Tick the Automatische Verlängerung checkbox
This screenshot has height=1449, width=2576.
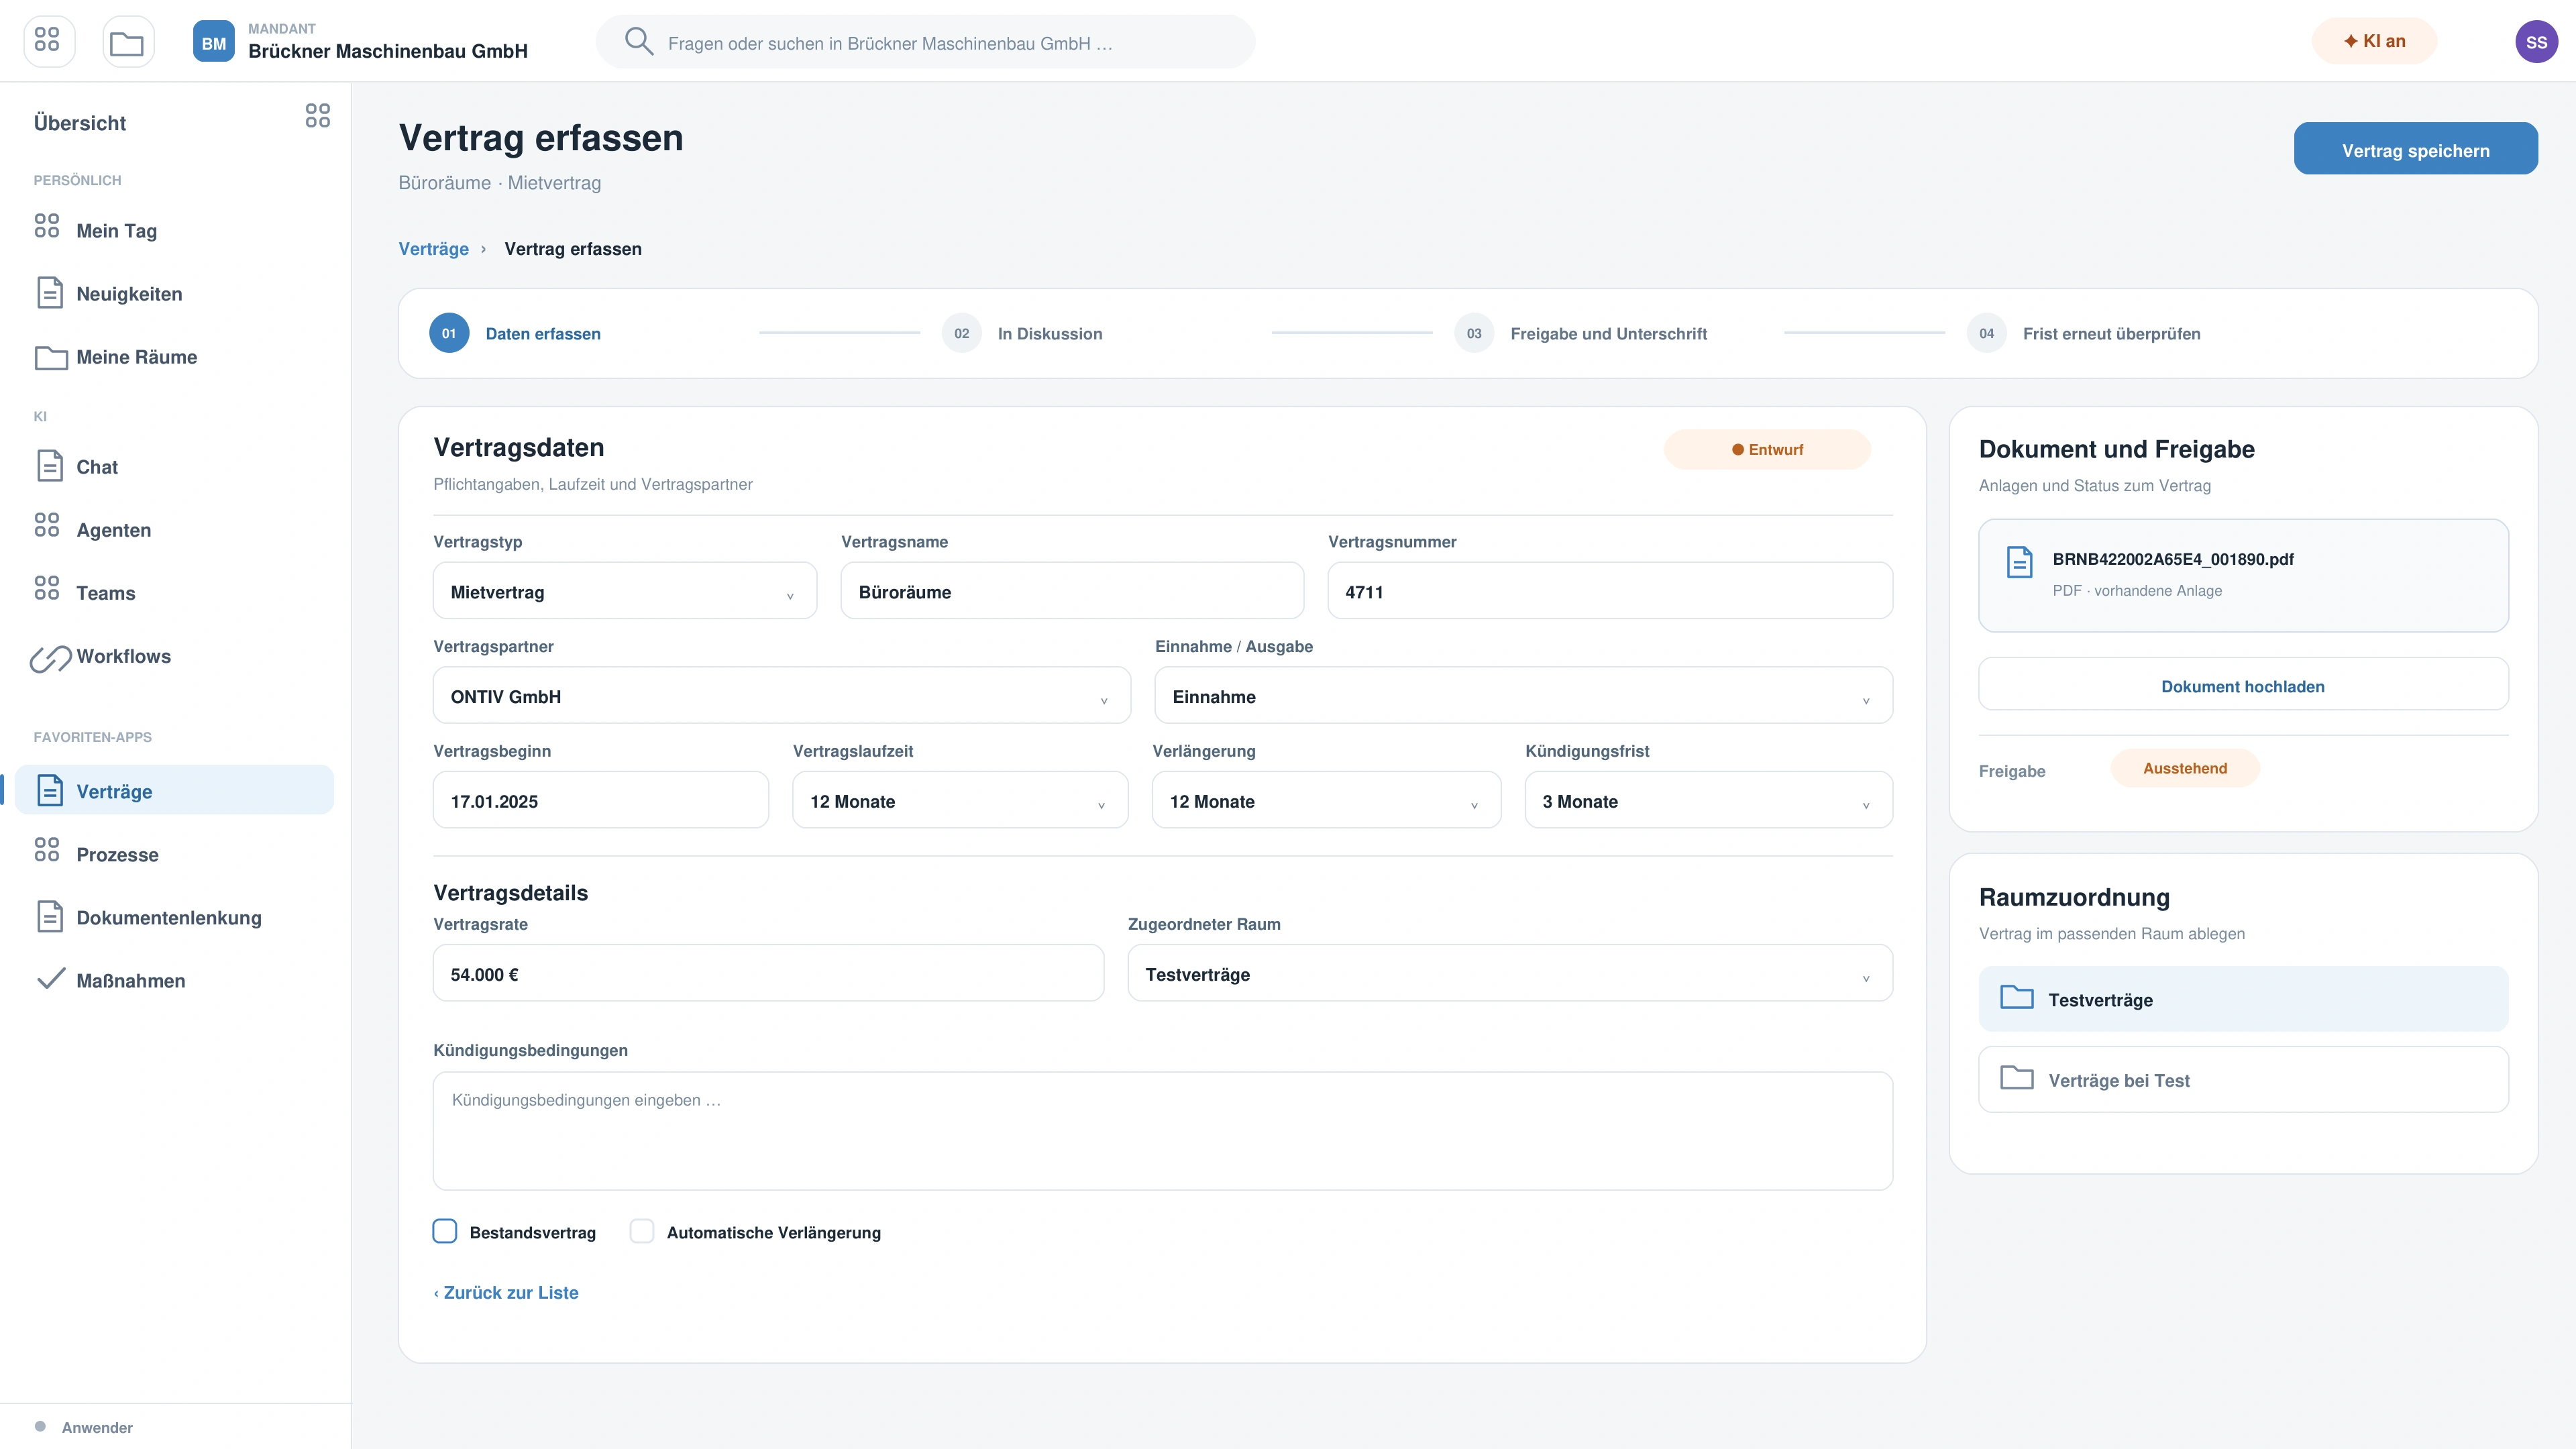coord(642,1231)
